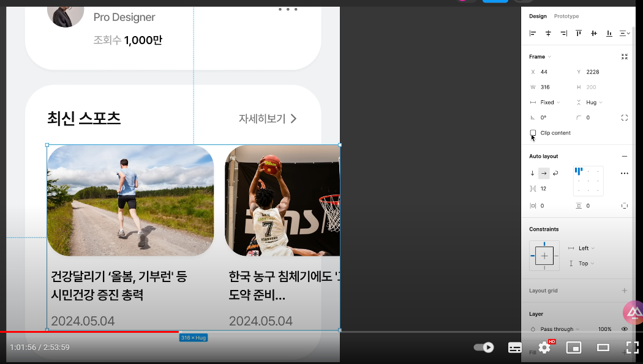This screenshot has height=364, width=643.
Task: Set auto layout direction to wrap
Action: 555,173
